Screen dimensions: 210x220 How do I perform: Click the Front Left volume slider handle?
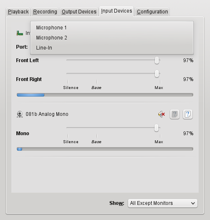(157, 60)
